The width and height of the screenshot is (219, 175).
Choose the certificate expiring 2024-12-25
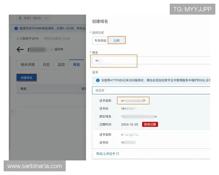pos(151,112)
